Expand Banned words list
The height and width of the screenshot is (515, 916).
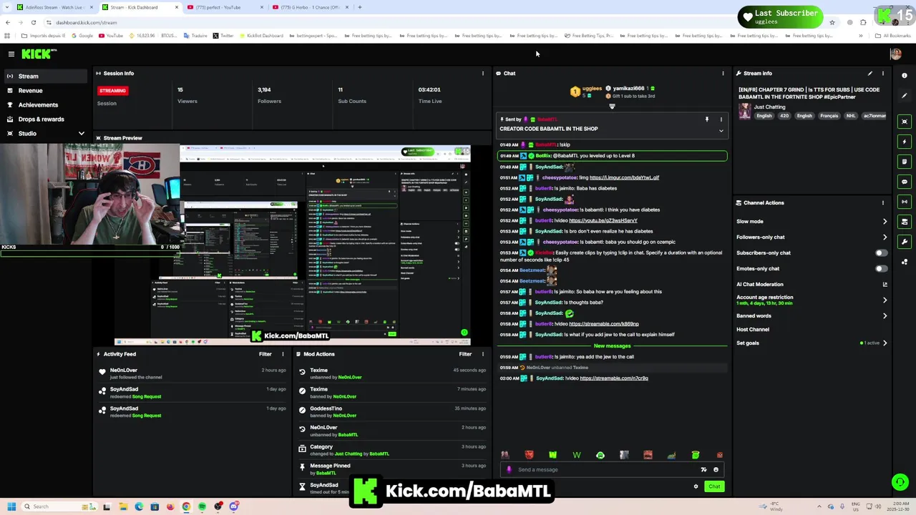885,315
